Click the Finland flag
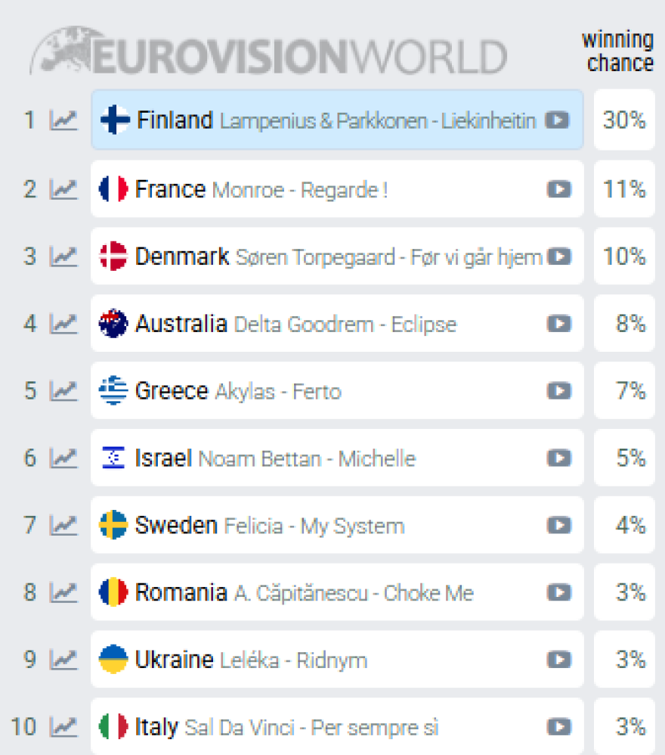665x755 pixels. click(x=113, y=120)
